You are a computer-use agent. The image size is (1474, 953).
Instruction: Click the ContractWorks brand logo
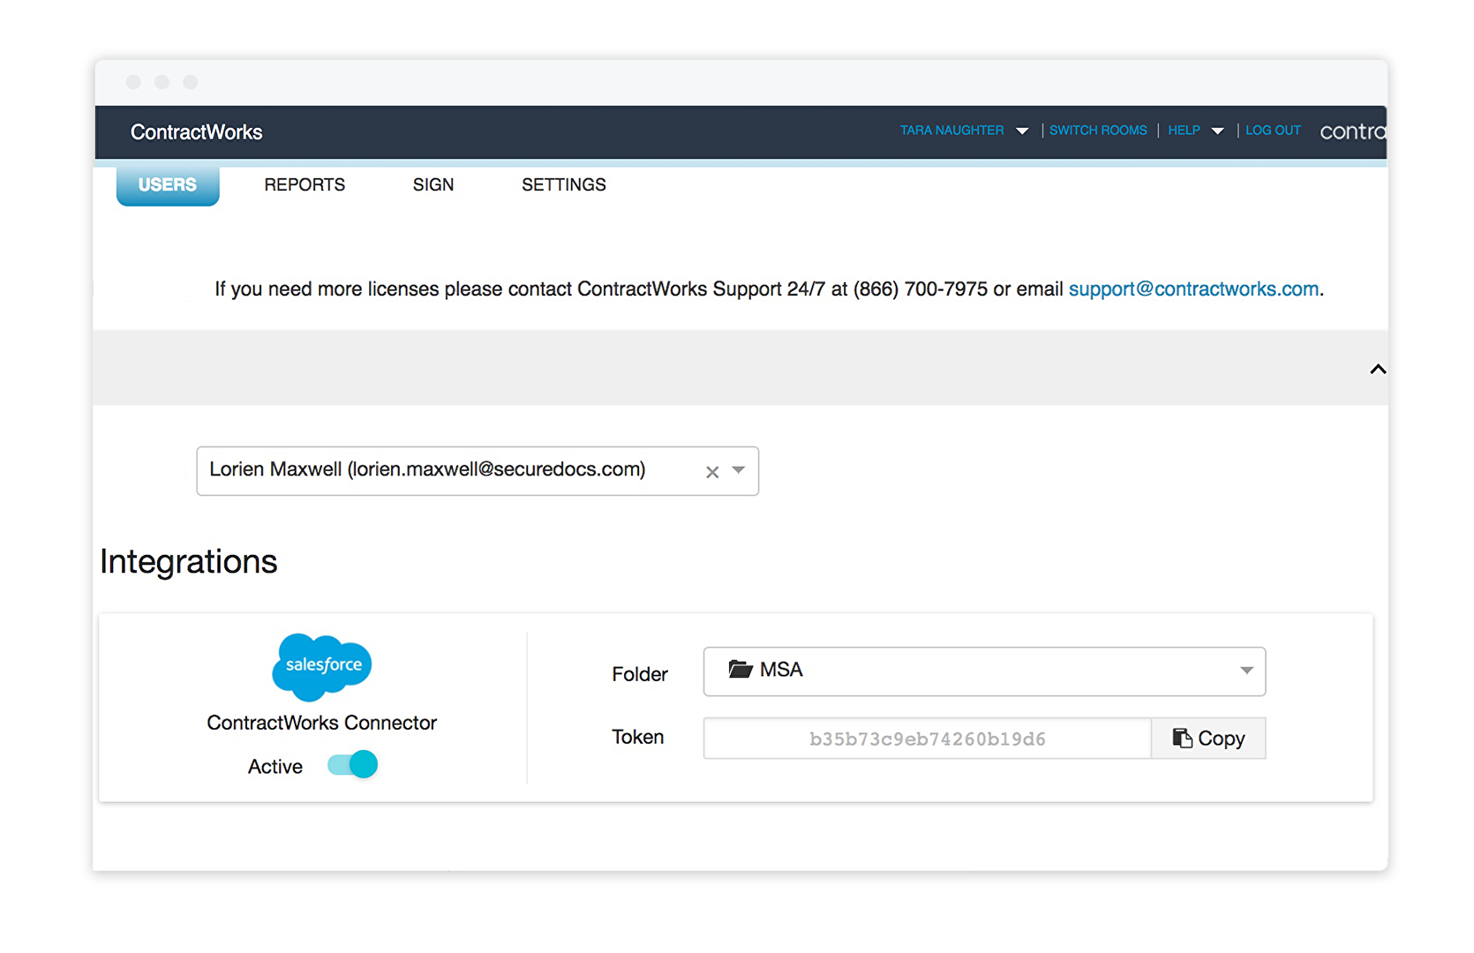coord(197,132)
